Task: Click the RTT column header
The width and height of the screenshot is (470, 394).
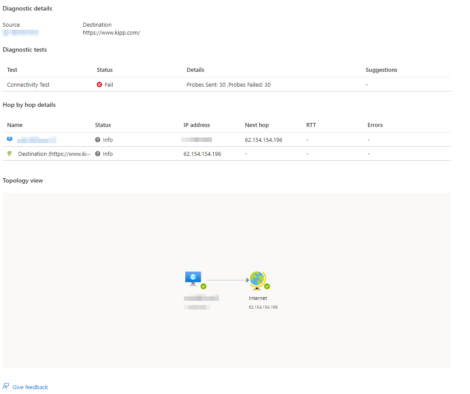Action: 311,125
